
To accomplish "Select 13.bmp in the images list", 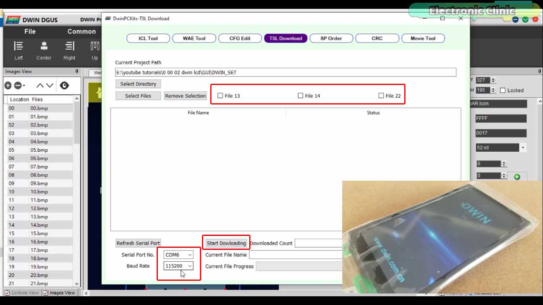I will tap(39, 216).
